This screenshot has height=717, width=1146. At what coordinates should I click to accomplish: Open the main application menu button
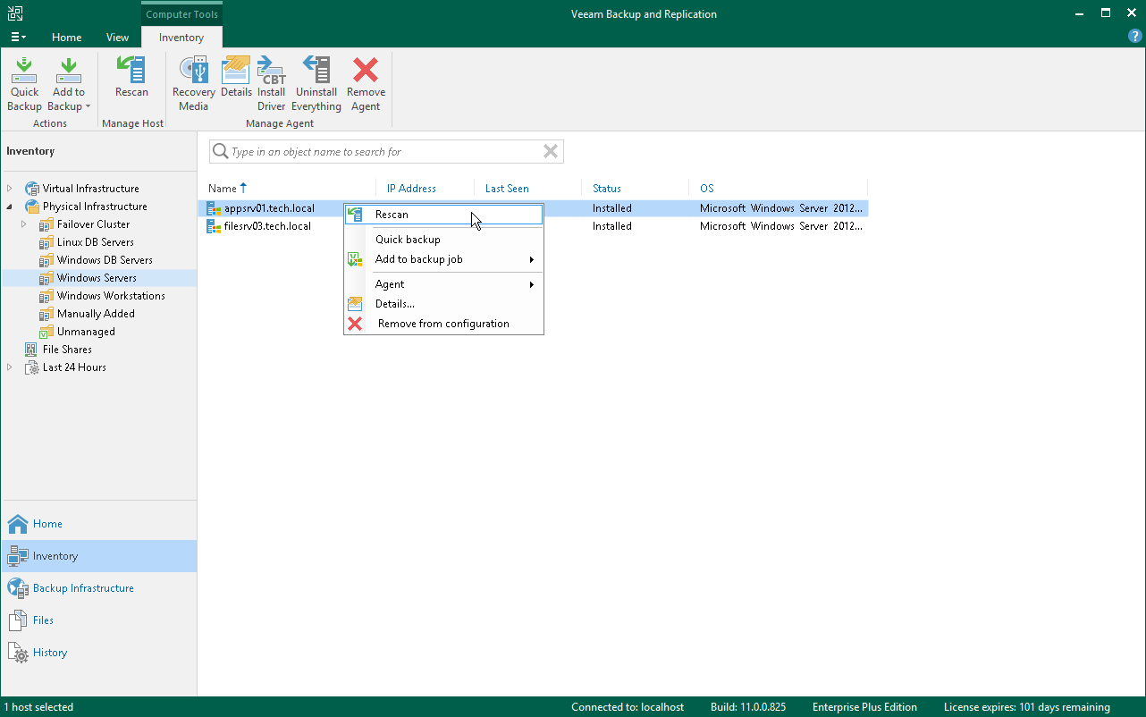[x=18, y=38]
